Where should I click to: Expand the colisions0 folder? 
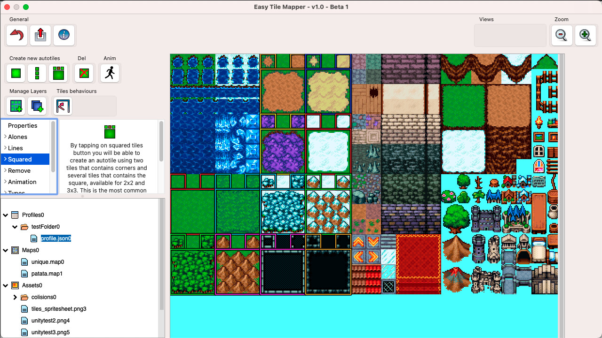coord(15,297)
